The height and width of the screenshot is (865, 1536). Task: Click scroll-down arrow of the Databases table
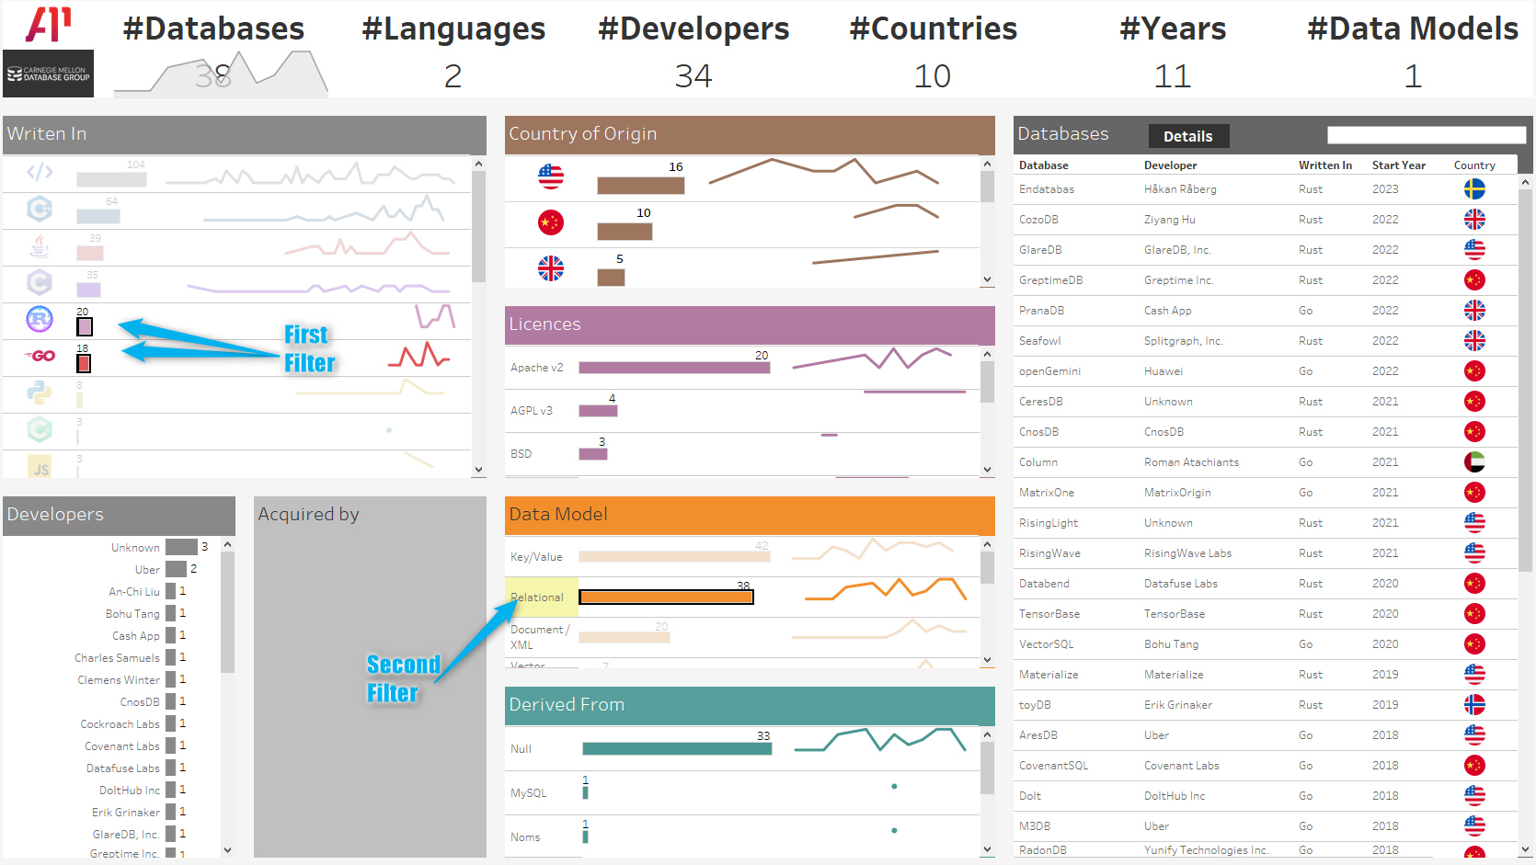1525,850
